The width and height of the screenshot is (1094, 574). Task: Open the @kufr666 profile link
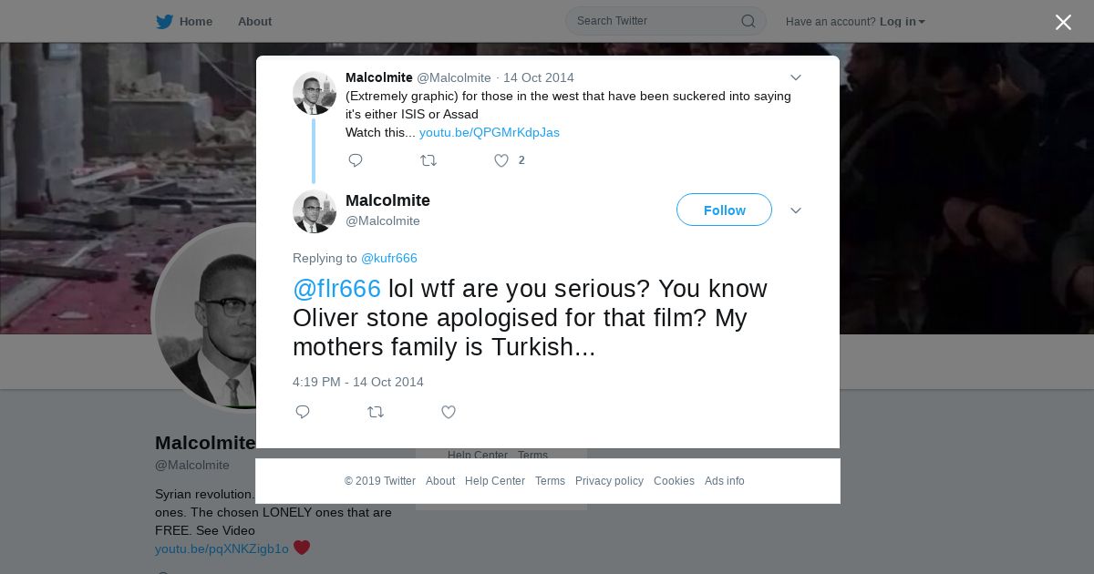(389, 258)
